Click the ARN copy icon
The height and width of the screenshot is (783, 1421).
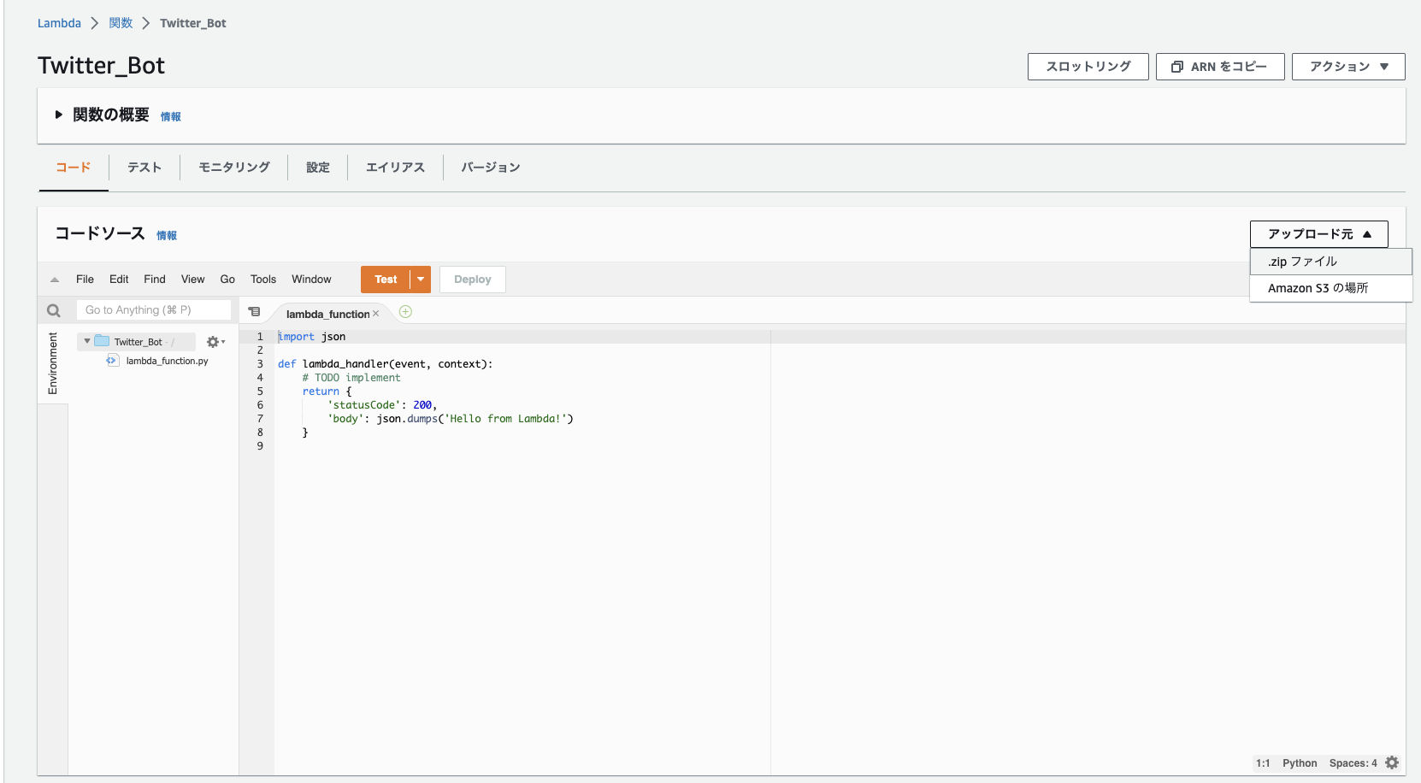click(1177, 67)
